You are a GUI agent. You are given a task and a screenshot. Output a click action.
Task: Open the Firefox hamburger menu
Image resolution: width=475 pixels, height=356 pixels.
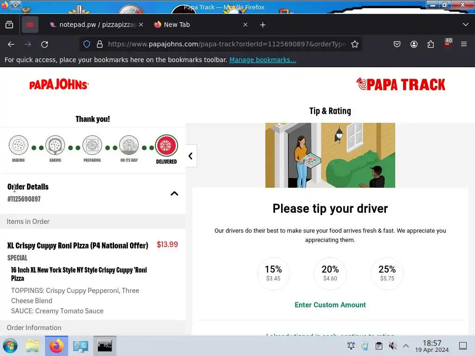tap(464, 44)
